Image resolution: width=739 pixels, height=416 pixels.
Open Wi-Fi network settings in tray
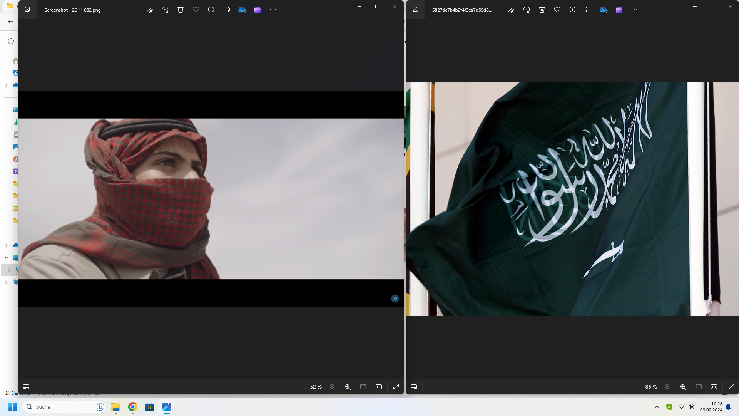(x=682, y=407)
